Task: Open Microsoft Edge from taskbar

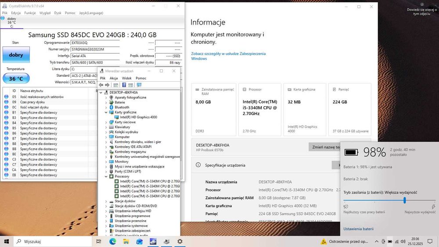Action: (112, 241)
